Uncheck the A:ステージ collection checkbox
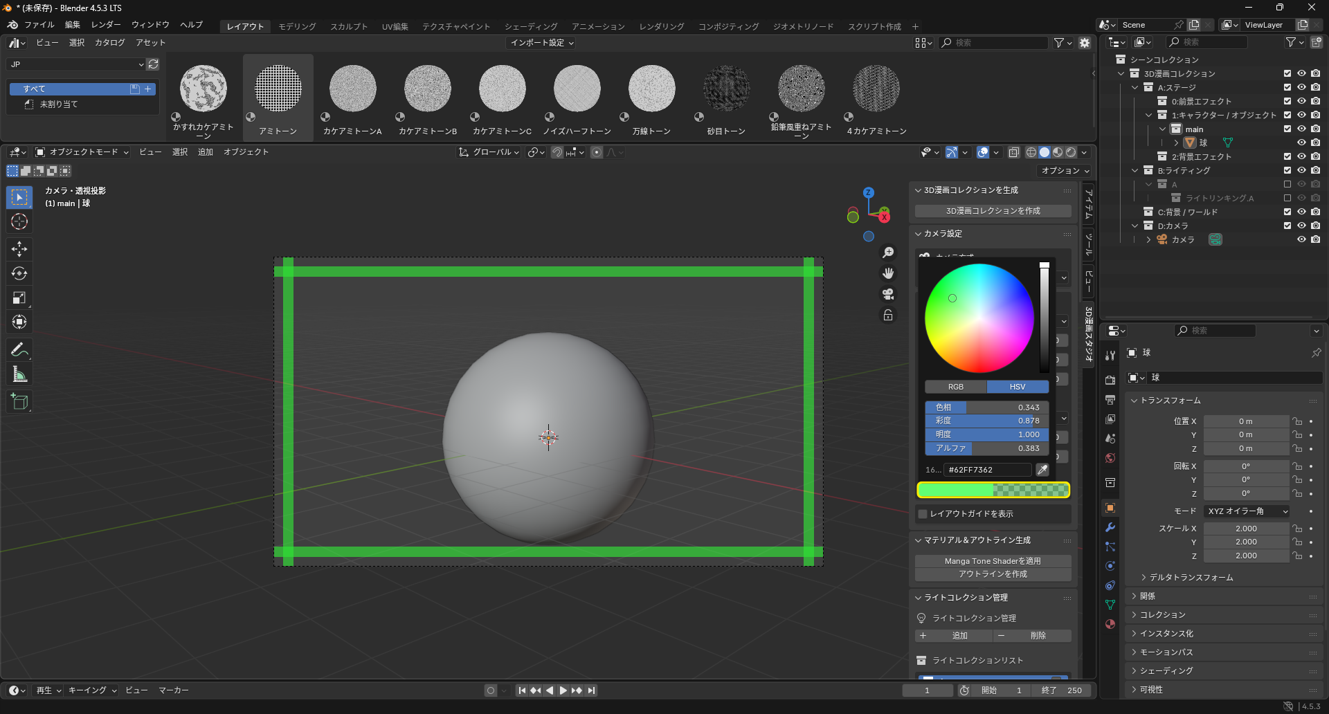The image size is (1329, 714). [1287, 87]
